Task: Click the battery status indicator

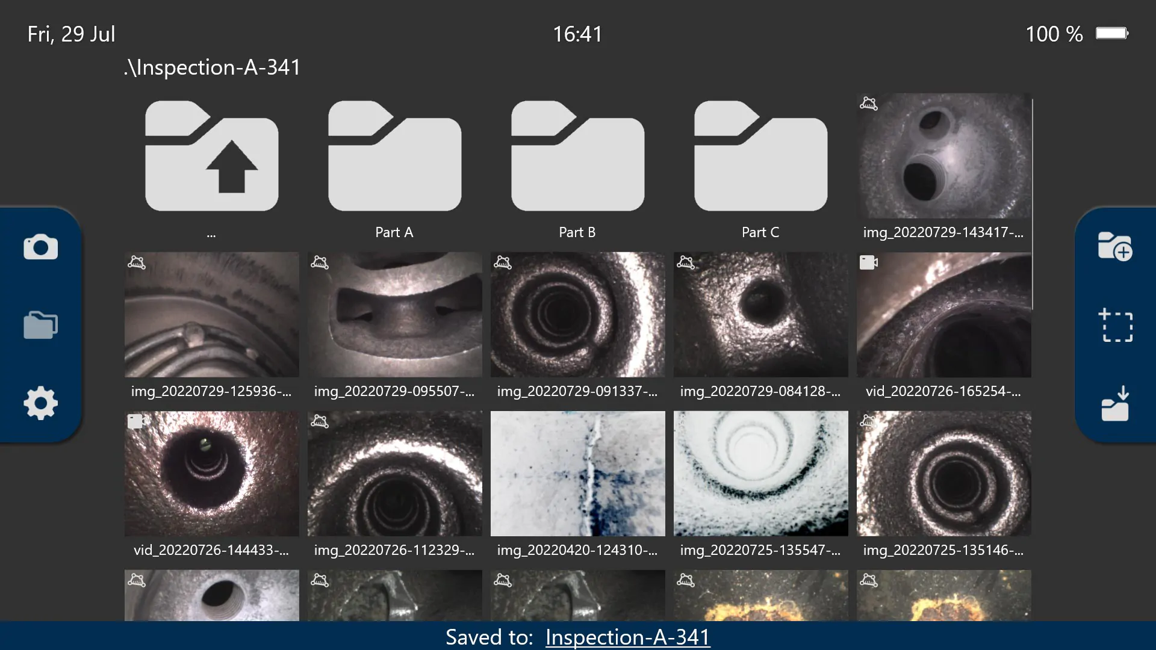Action: tap(1111, 34)
